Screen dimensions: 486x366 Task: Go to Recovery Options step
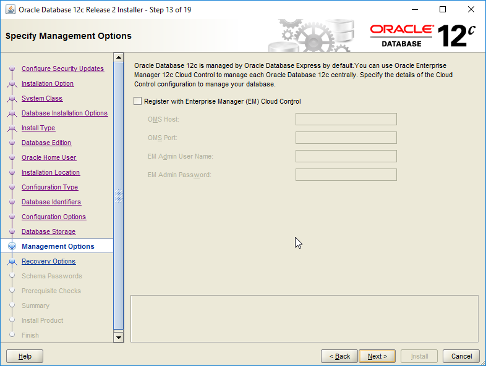click(x=48, y=262)
